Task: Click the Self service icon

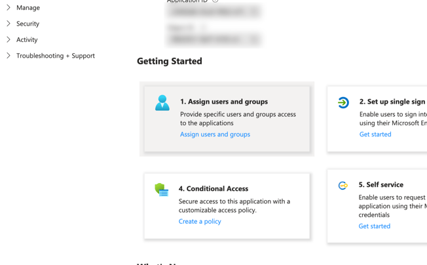Action: (x=343, y=186)
